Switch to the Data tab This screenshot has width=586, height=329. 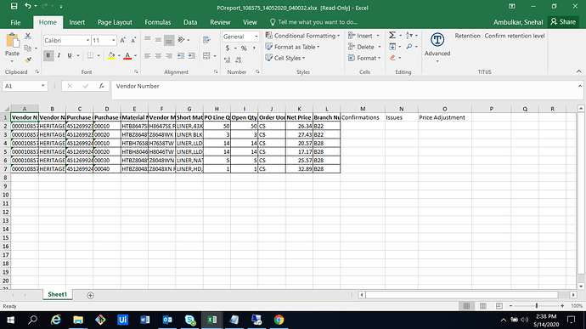(x=190, y=22)
